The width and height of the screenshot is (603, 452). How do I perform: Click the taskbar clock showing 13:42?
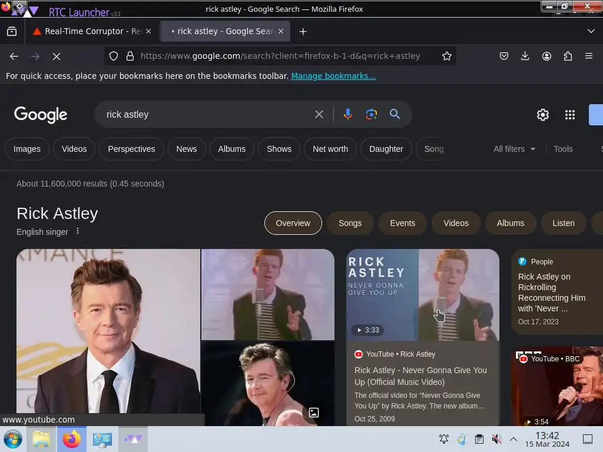point(547,439)
